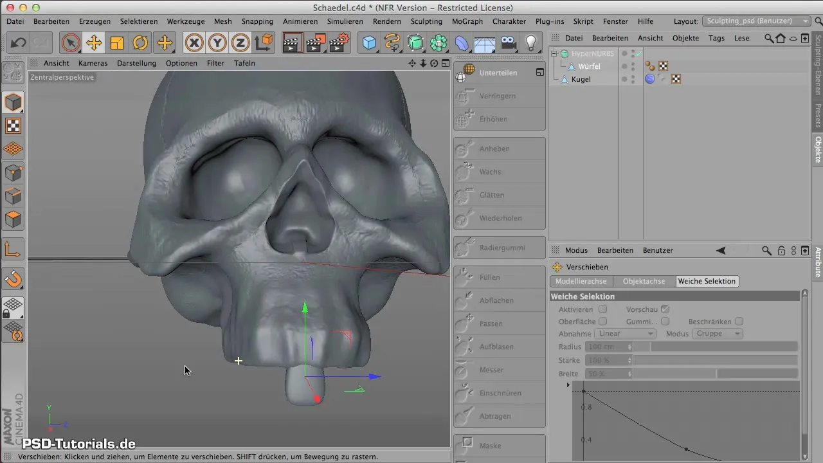
Task: Toggle the Vorschau checkbox
Action: [665, 309]
